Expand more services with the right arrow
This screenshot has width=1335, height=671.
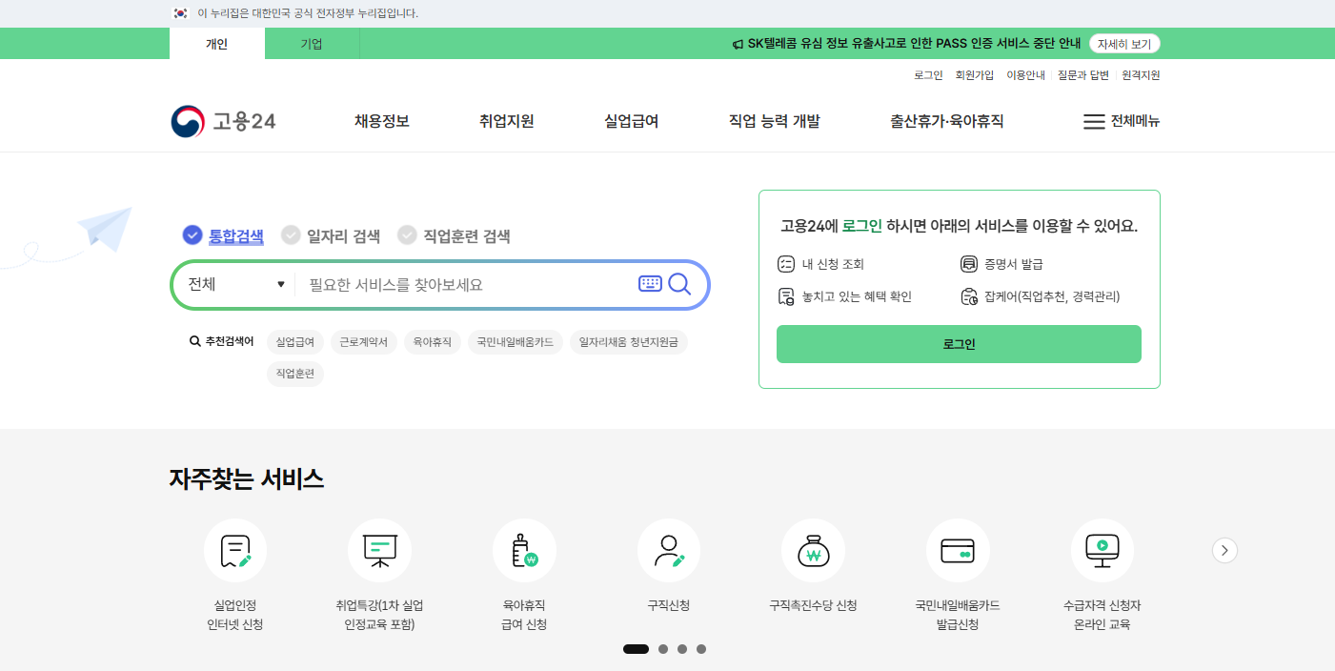1224,550
